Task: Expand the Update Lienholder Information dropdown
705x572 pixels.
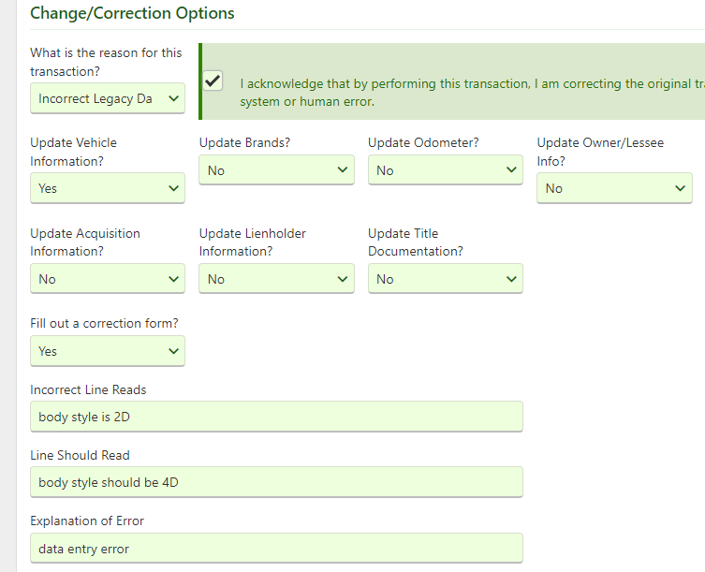Action: coord(276,279)
